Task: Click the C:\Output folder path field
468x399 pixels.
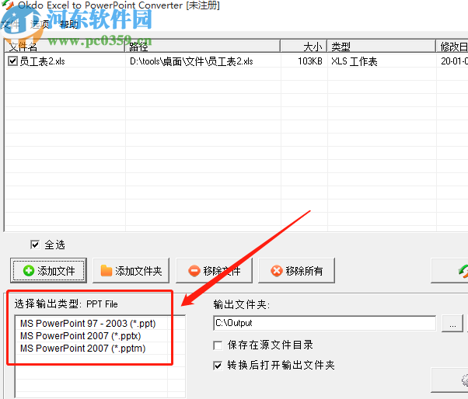Action: (324, 323)
